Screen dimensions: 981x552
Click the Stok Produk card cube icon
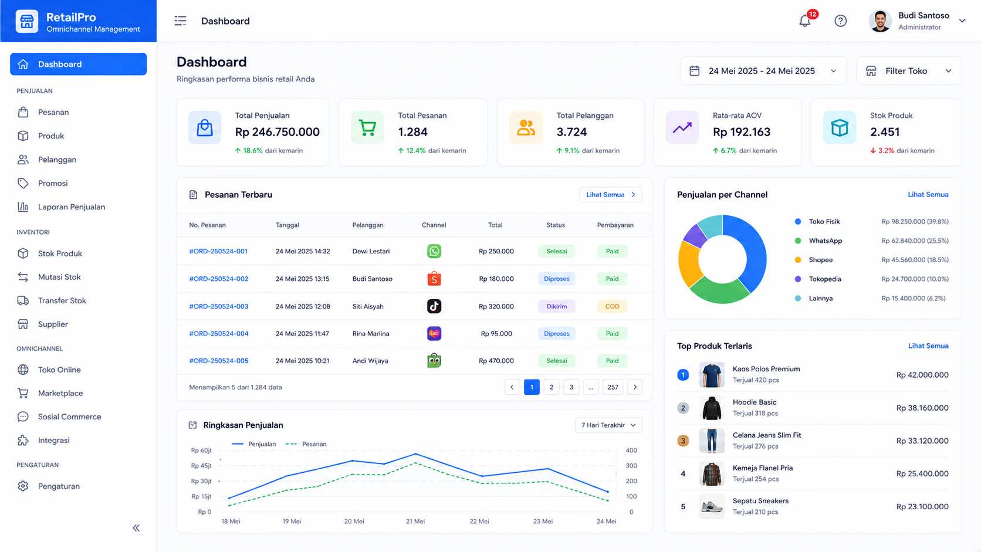point(840,127)
